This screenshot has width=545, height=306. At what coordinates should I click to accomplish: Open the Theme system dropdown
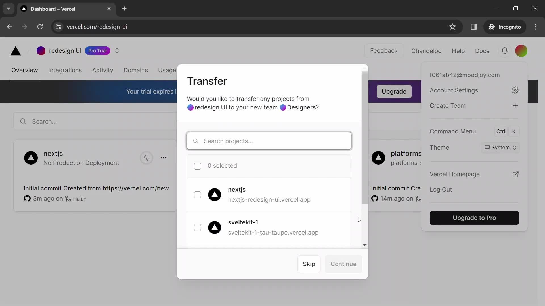(x=500, y=147)
